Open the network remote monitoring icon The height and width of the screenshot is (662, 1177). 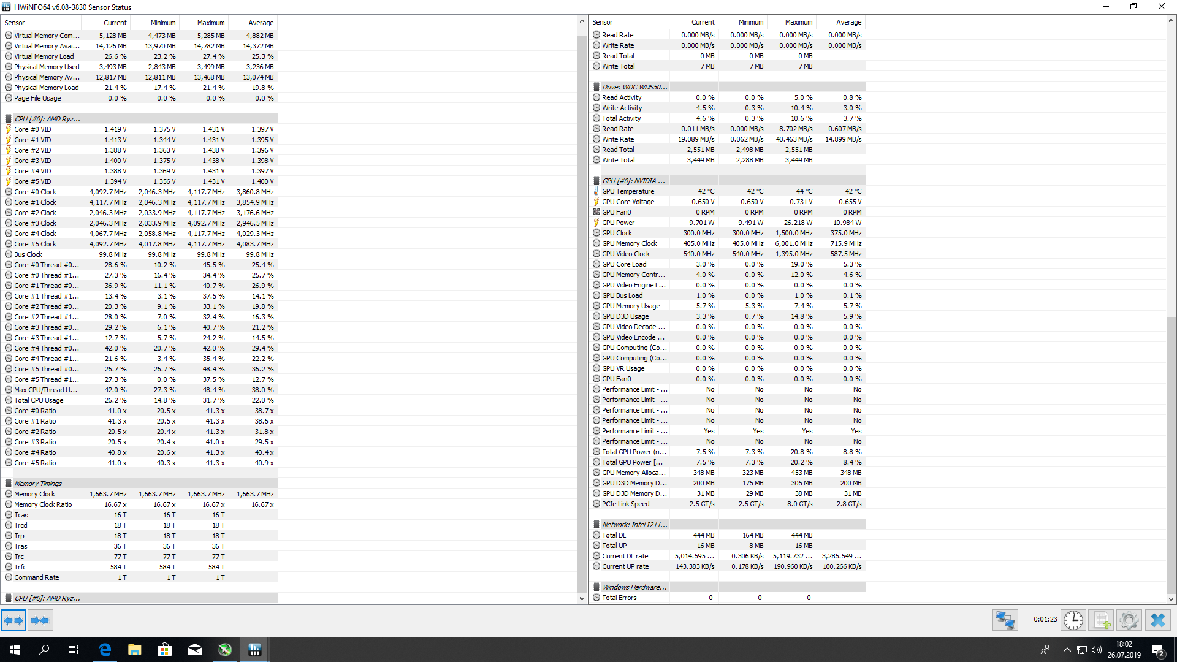pyautogui.click(x=1005, y=620)
